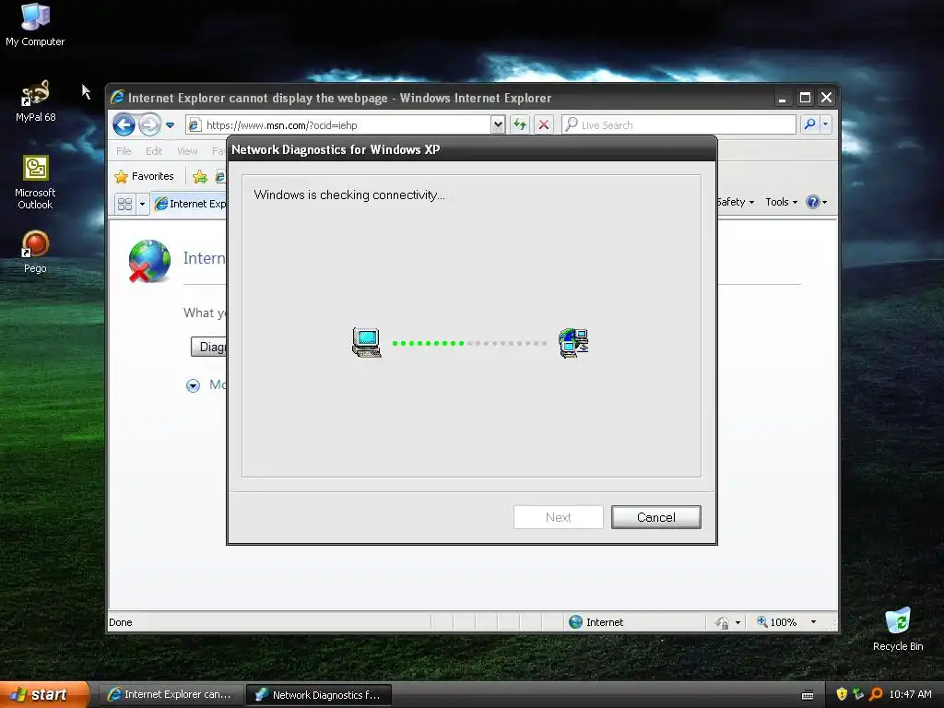Open the tab list dropdown arrow
The width and height of the screenshot is (944, 708).
(x=142, y=204)
